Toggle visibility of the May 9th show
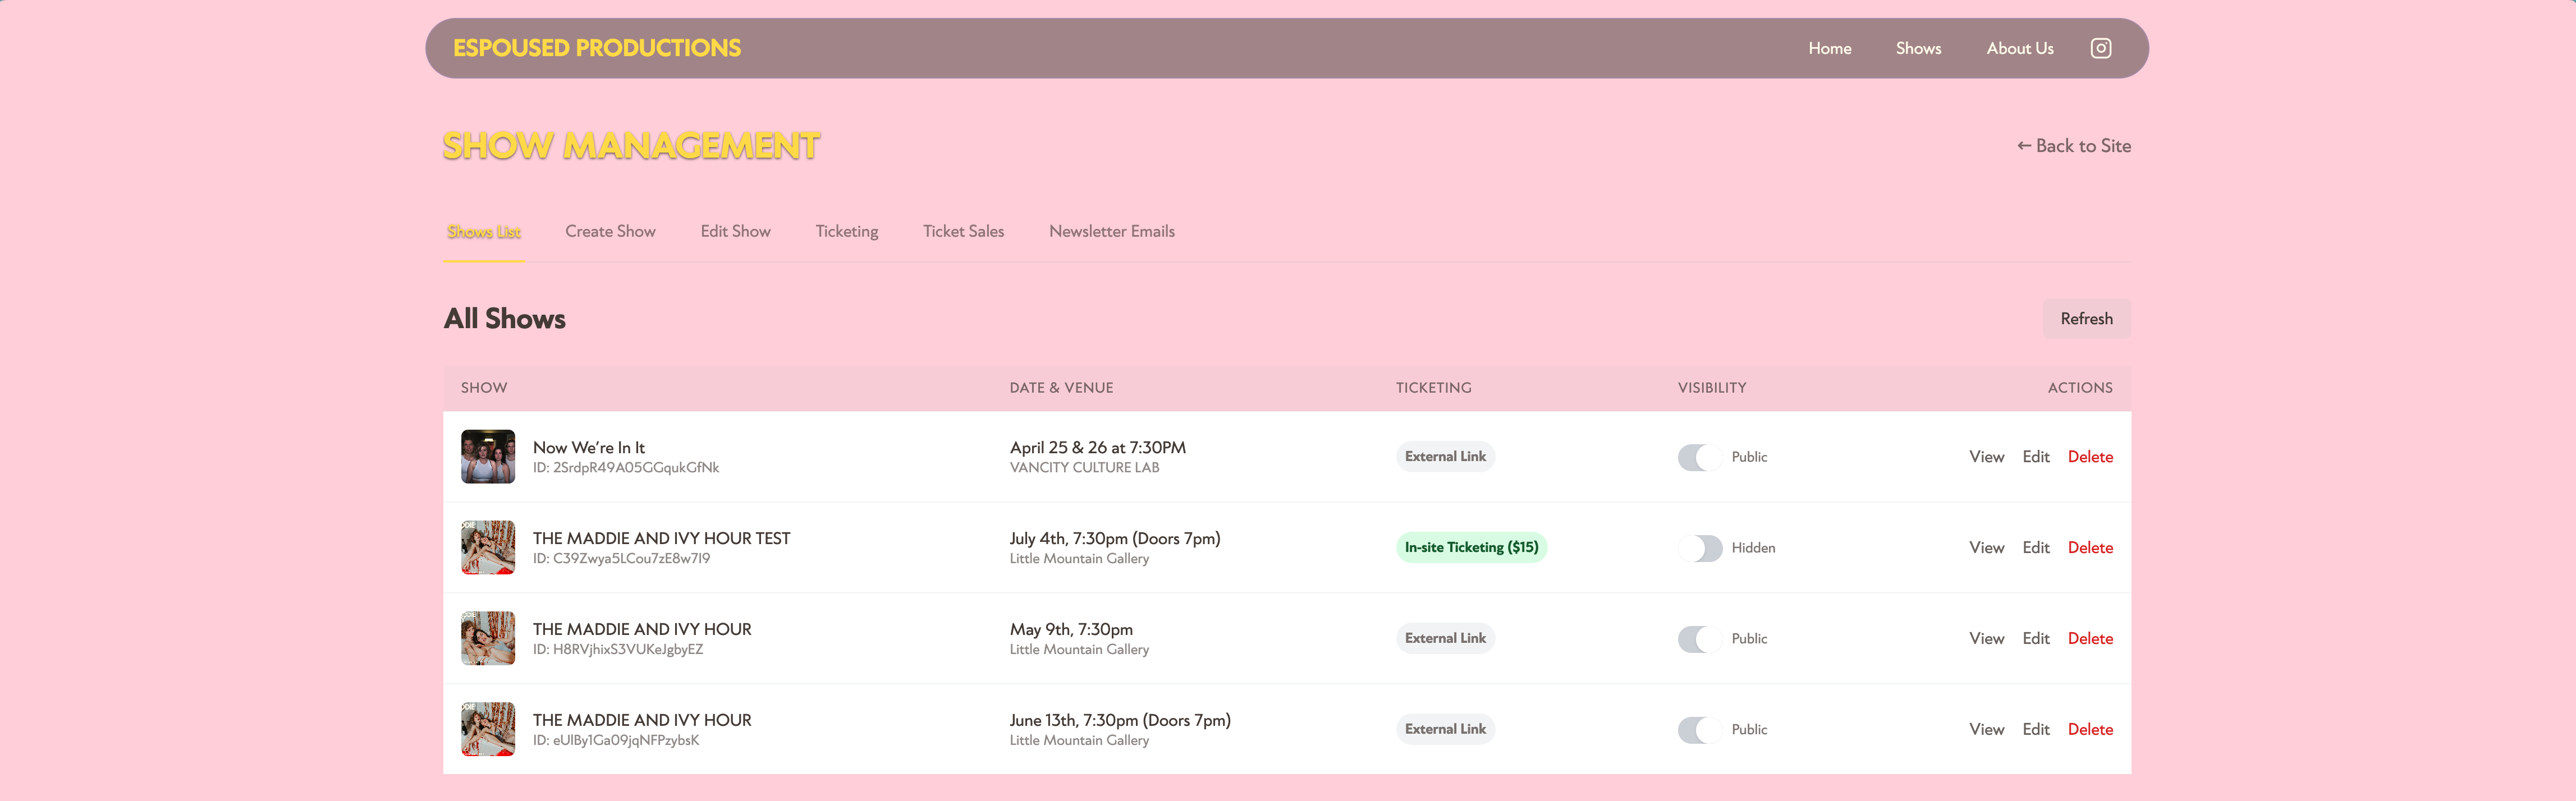This screenshot has width=2576, height=801. click(x=1699, y=638)
